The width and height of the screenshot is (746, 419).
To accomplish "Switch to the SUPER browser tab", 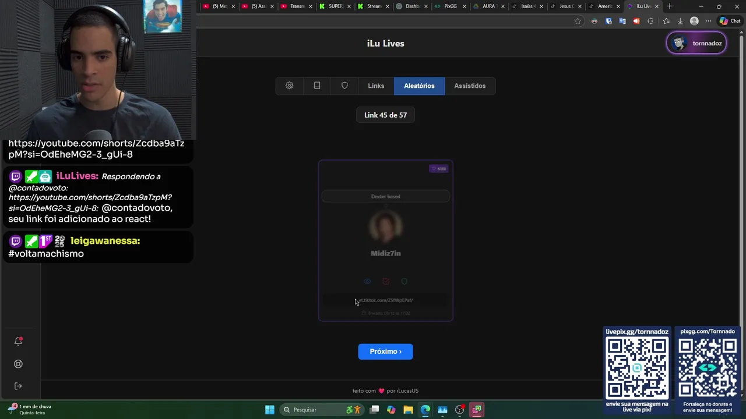I will 336,6.
